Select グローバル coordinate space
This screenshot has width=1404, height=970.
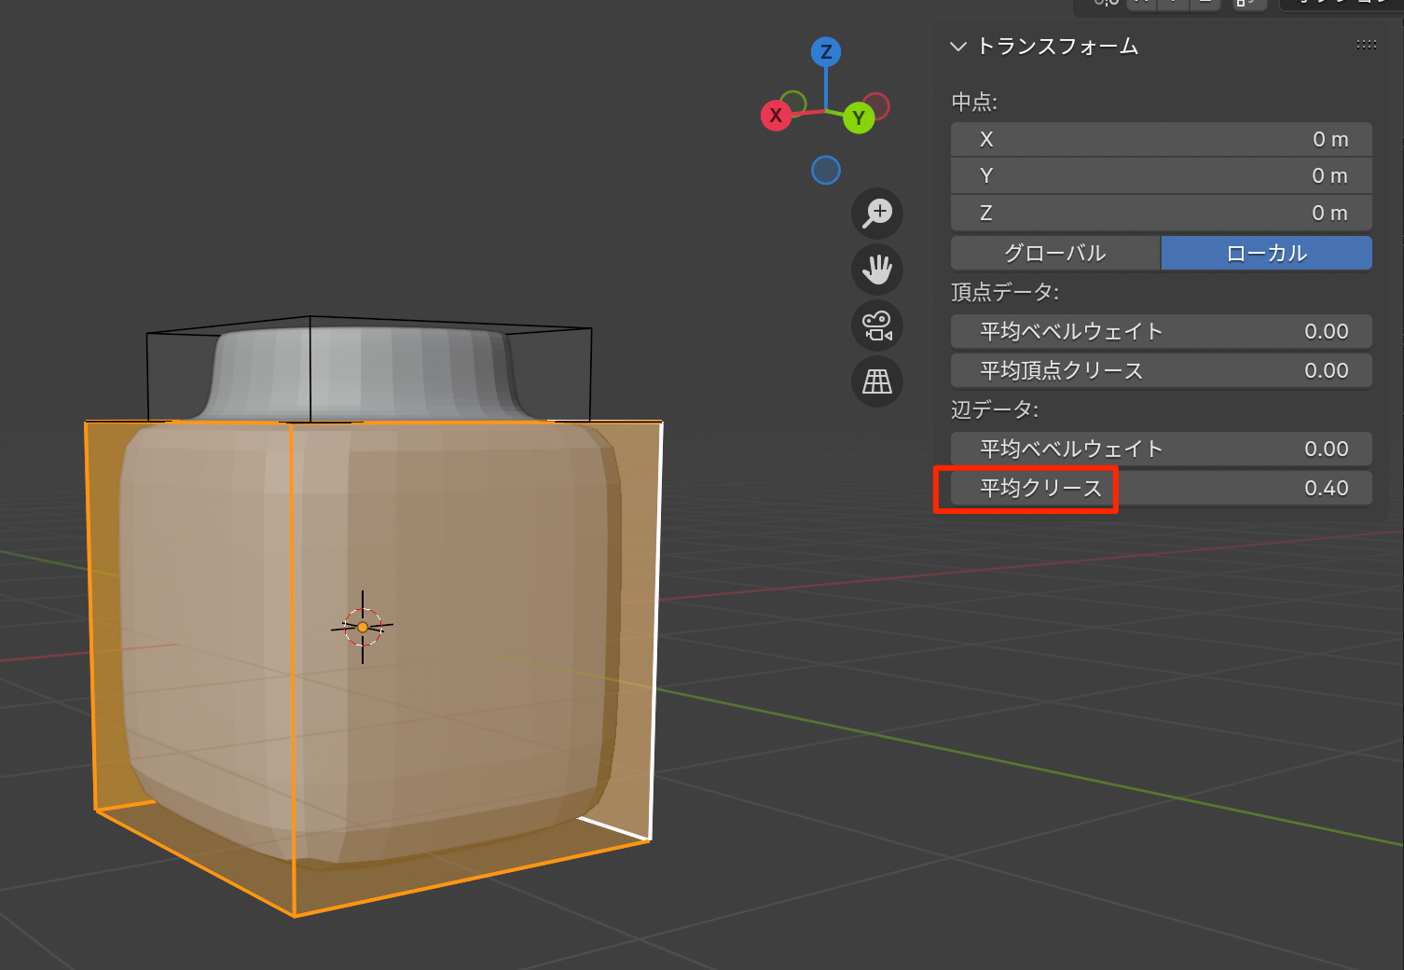[1055, 253]
